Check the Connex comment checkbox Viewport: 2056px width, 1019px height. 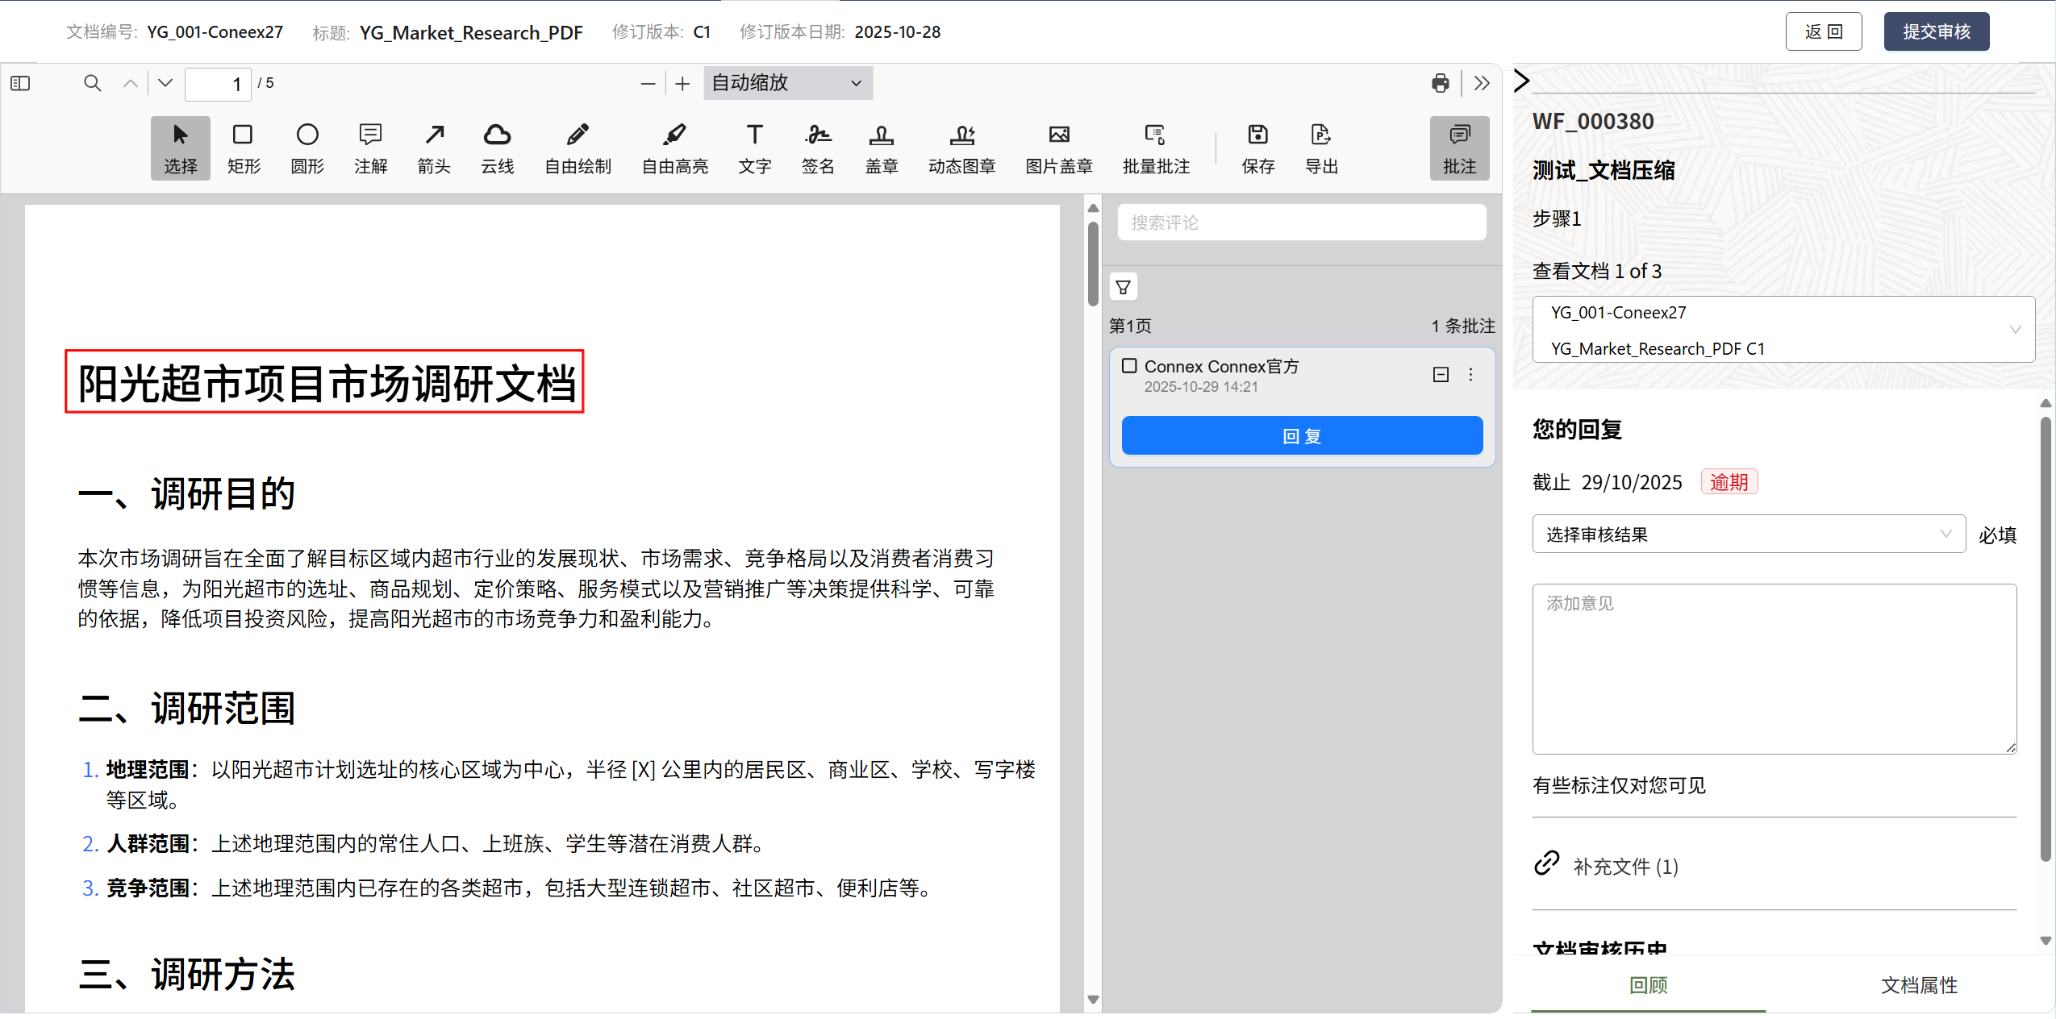pos(1129,366)
